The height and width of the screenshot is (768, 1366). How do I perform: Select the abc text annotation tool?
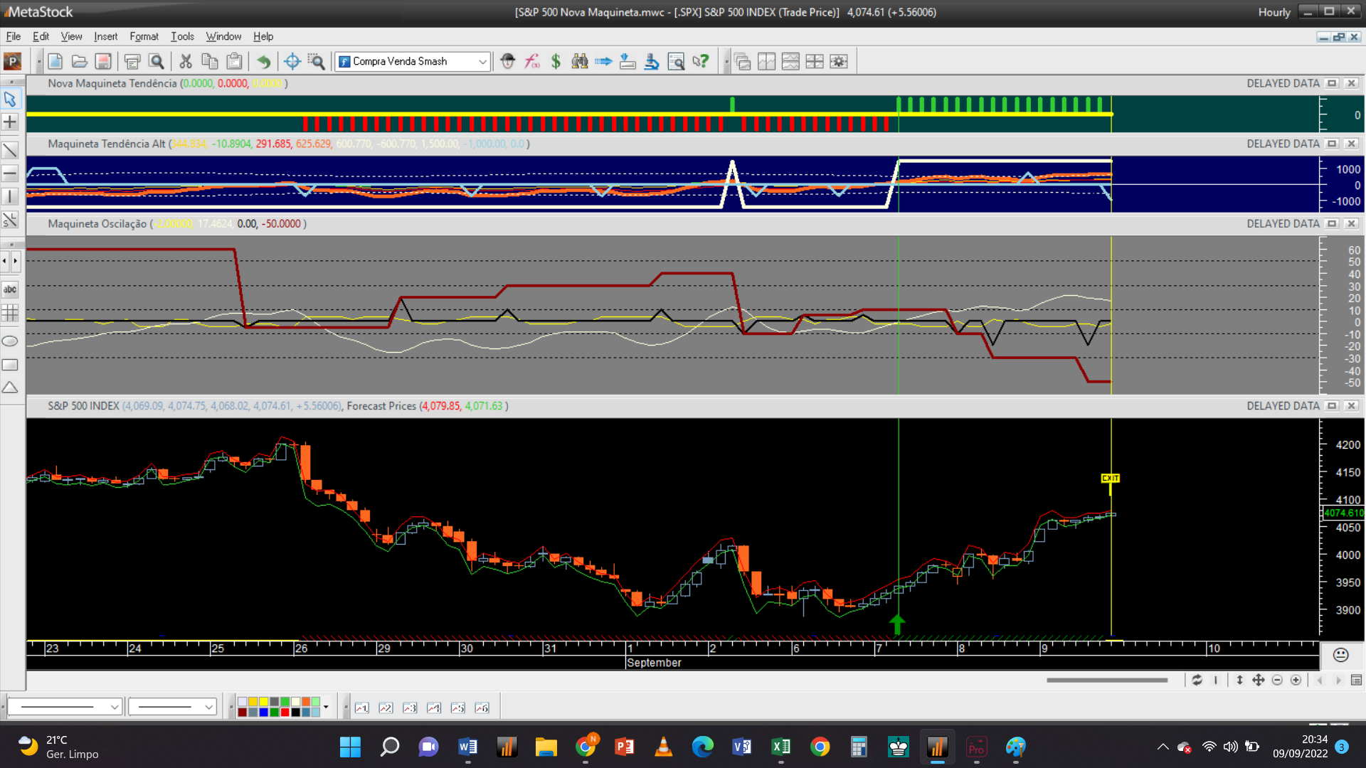pos(10,289)
